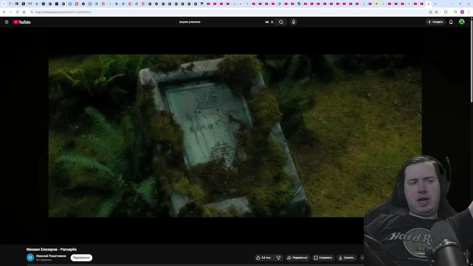The image size is (473, 266).
Task: Open YouTube notifications bell
Action: 451,22
